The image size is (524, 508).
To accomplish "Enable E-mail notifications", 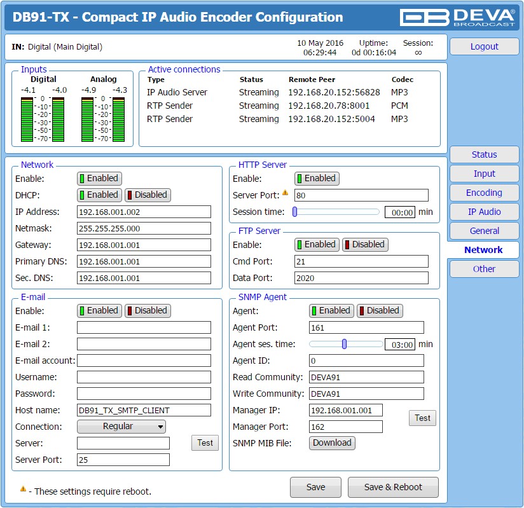I will point(99,310).
